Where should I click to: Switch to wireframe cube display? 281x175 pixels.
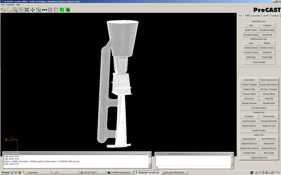tap(50, 10)
